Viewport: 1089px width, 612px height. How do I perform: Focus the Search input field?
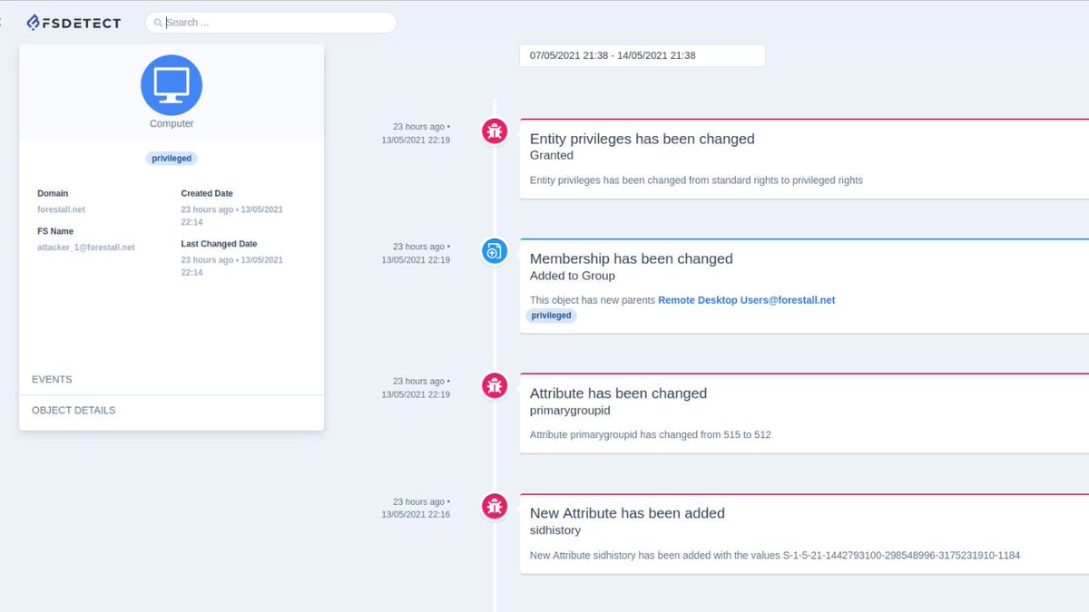pyautogui.click(x=270, y=23)
